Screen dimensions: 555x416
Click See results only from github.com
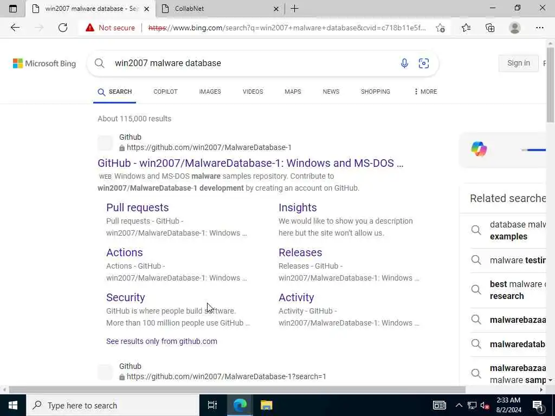pos(162,341)
